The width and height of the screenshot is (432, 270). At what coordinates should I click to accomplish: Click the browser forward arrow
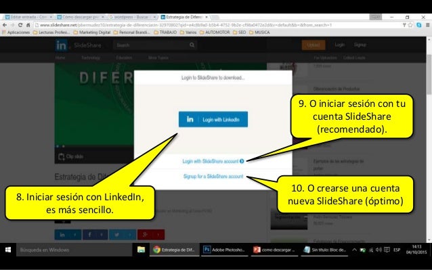(12, 25)
